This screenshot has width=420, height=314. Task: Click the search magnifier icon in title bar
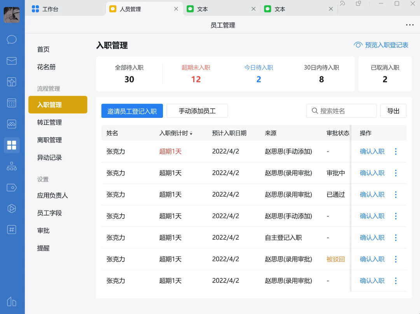coord(343,4)
